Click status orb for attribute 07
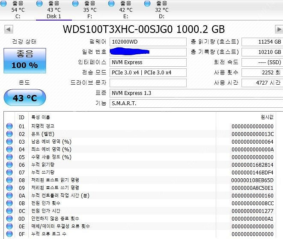283x239 pixels. point(9,172)
